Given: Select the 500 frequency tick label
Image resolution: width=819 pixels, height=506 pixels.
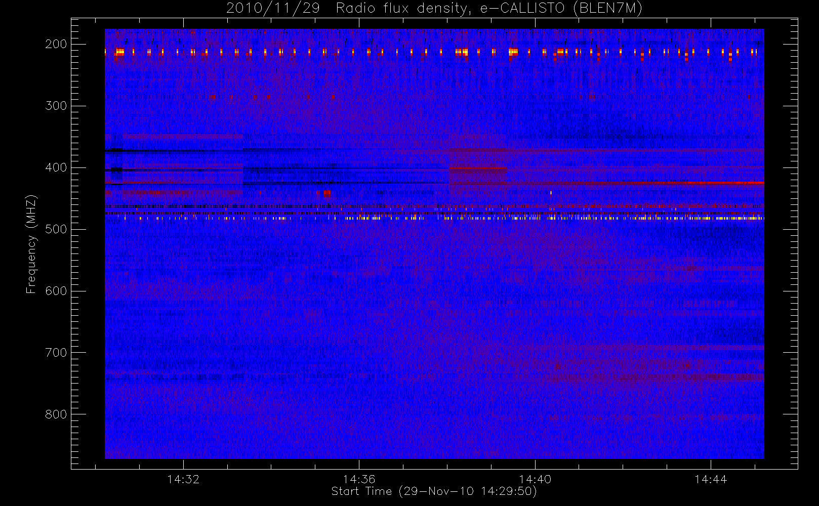Looking at the screenshot, I should pyautogui.click(x=56, y=229).
